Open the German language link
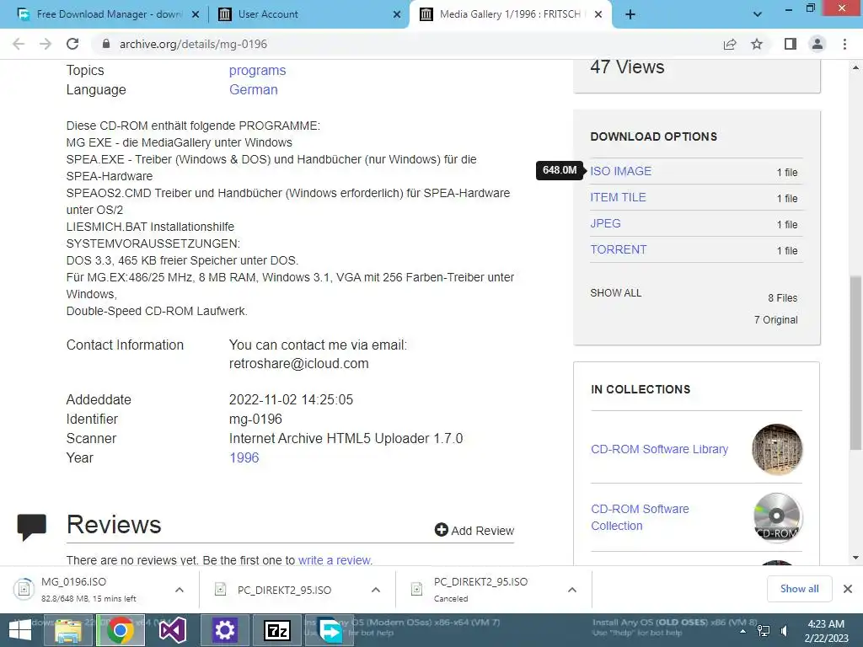The image size is (863, 647). [x=253, y=89]
